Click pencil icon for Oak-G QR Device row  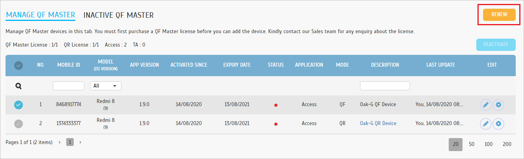tap(486, 124)
